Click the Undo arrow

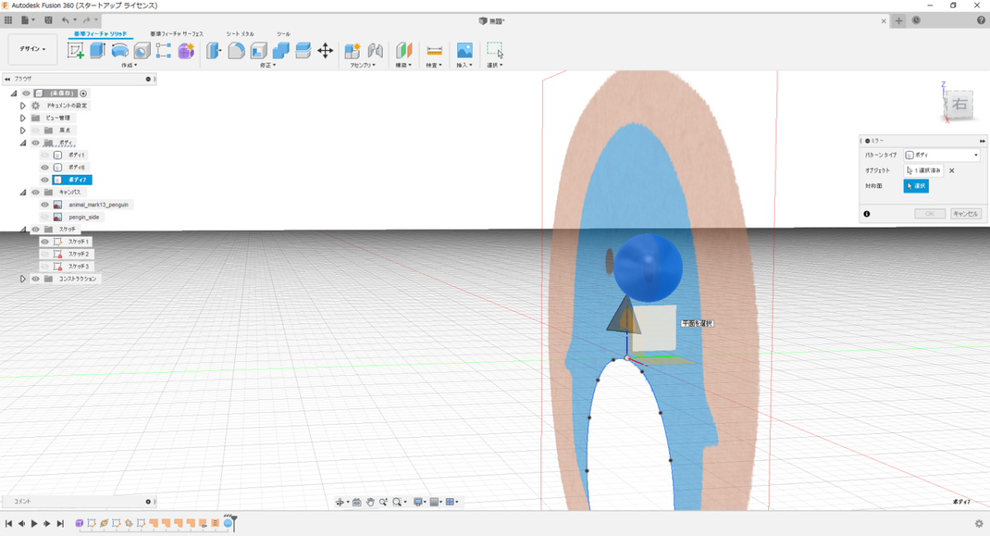pyautogui.click(x=67, y=20)
